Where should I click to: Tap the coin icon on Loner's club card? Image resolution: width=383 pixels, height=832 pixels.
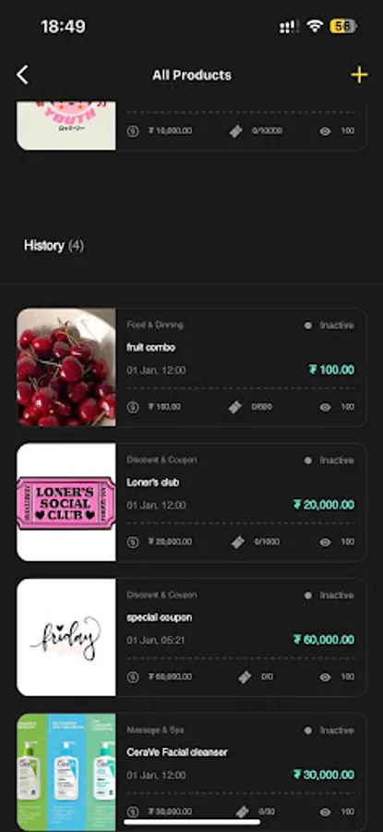[132, 542]
